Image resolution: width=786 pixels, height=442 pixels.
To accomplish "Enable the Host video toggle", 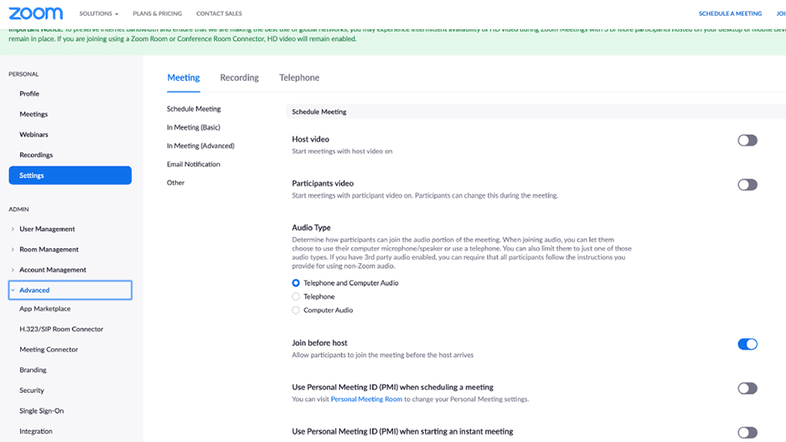I will point(747,141).
